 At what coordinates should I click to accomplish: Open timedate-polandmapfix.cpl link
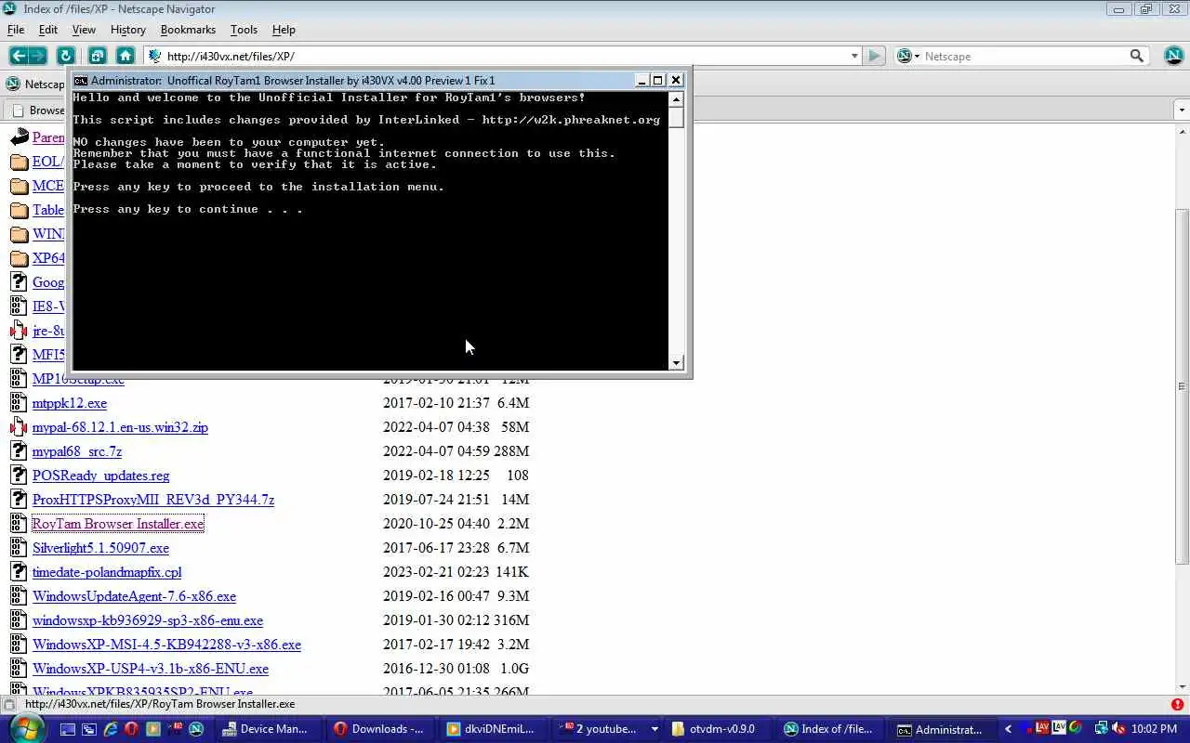pyautogui.click(x=107, y=572)
